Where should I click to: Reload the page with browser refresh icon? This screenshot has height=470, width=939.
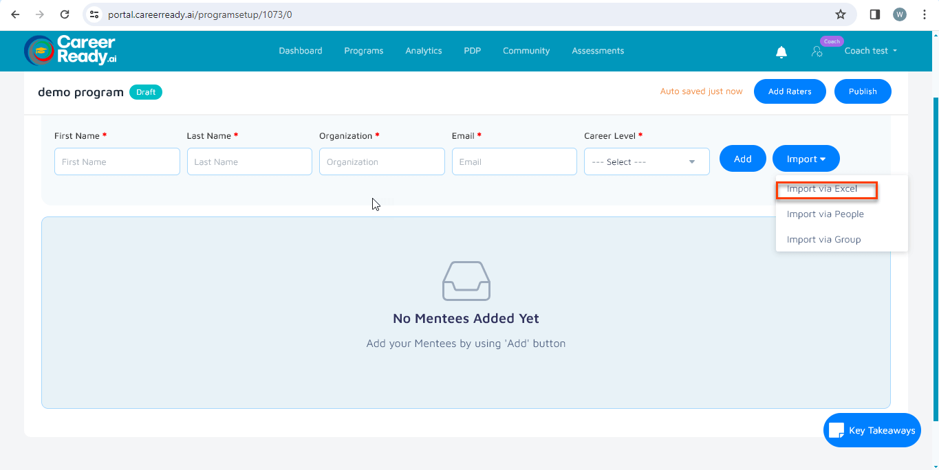click(65, 14)
